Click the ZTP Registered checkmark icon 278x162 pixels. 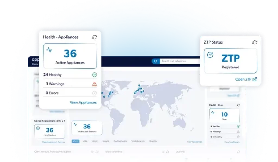(210, 55)
